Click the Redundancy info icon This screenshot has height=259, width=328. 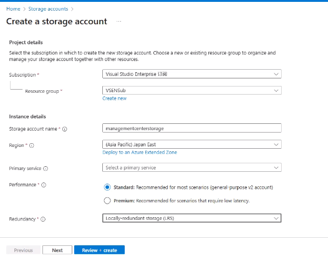point(43,219)
